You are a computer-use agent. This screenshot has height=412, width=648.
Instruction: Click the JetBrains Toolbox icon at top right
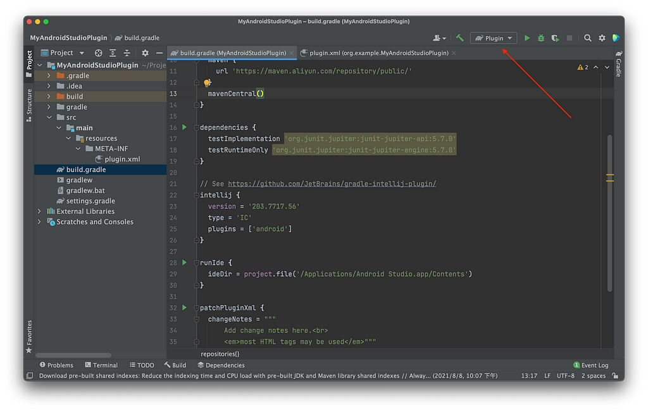pos(616,38)
